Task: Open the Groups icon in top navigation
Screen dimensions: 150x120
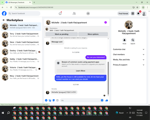Action: (88, 13)
